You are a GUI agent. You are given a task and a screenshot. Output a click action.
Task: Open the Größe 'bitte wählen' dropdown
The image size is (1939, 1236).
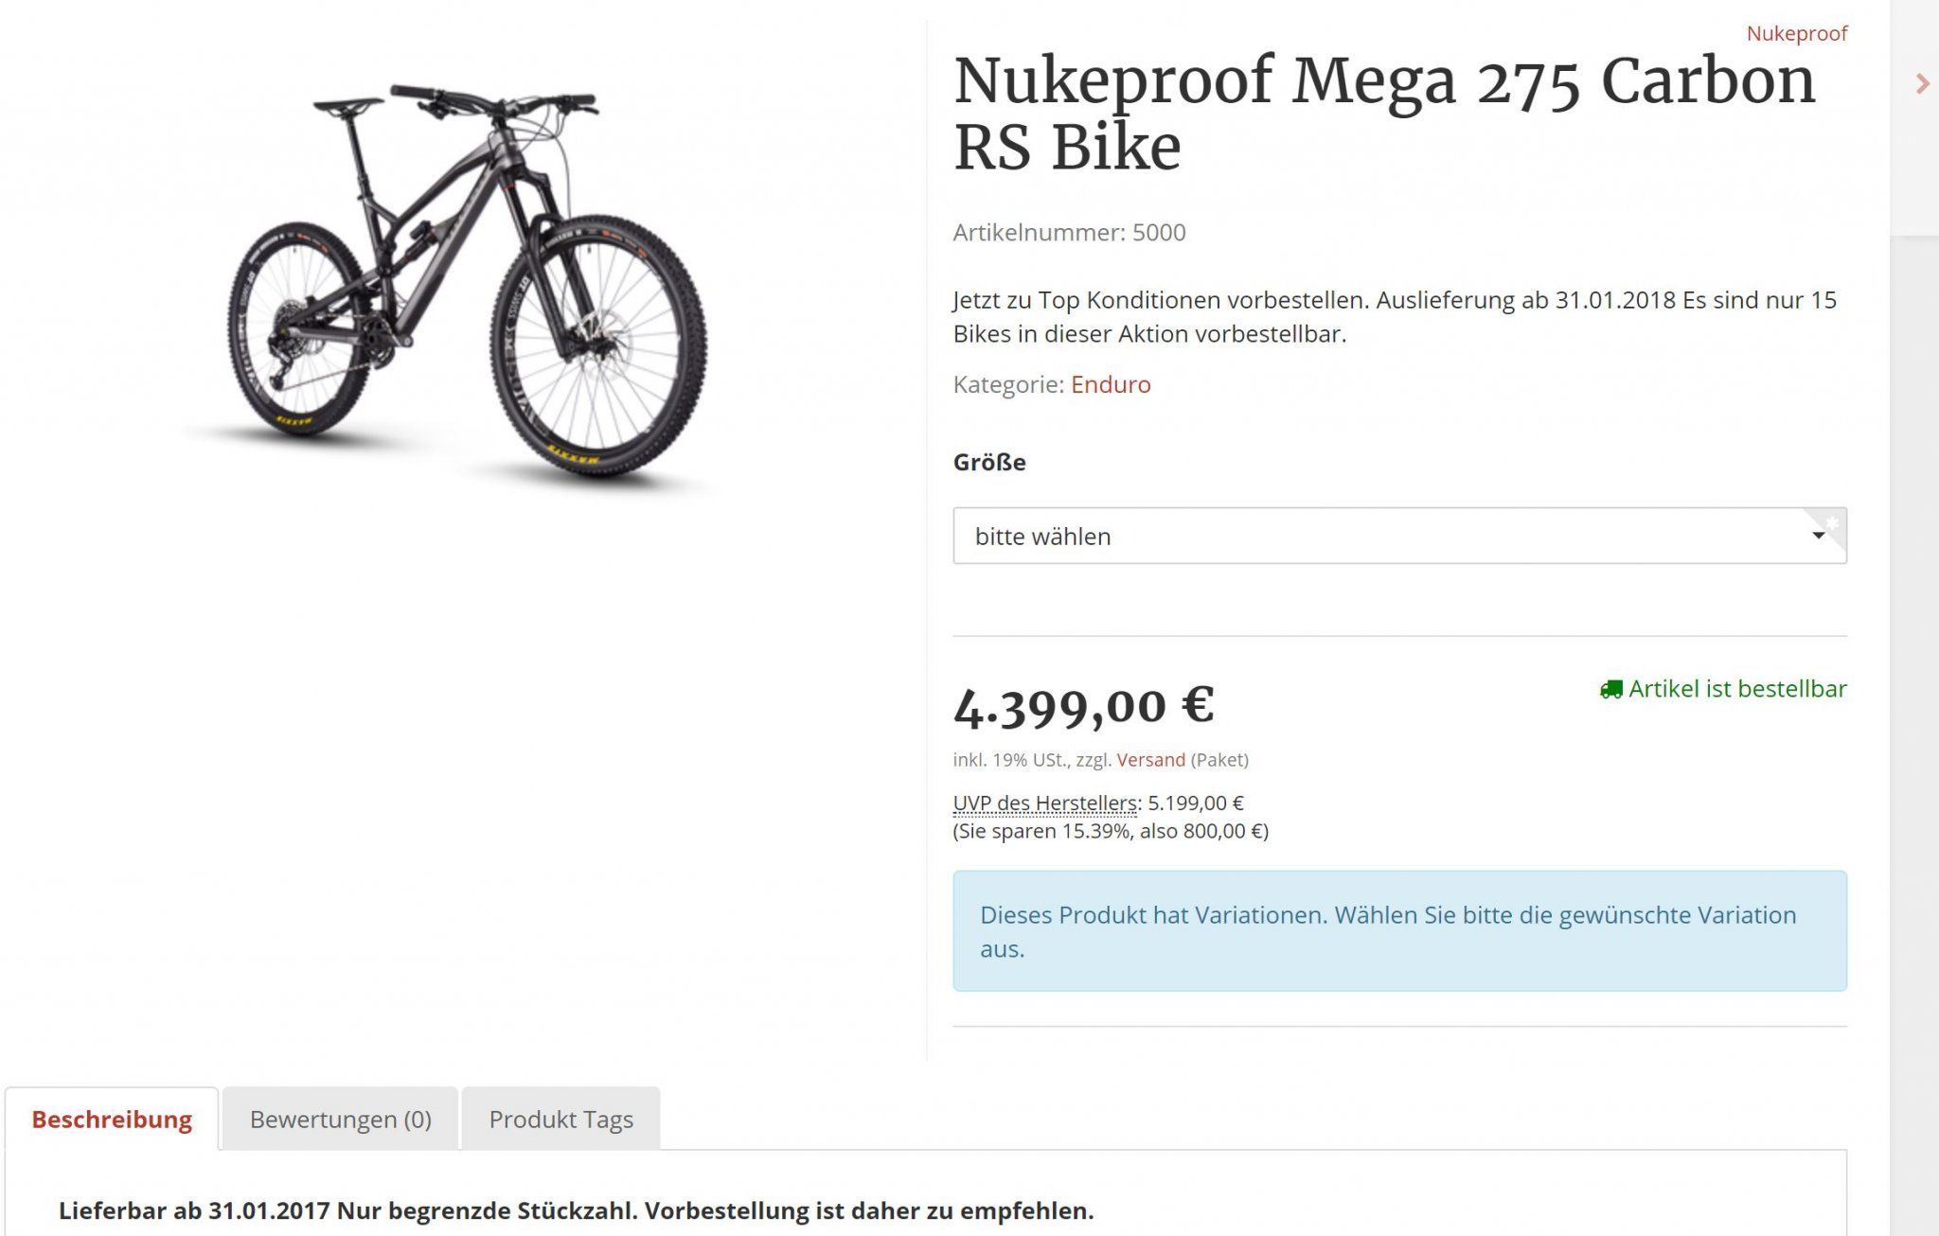[1398, 536]
